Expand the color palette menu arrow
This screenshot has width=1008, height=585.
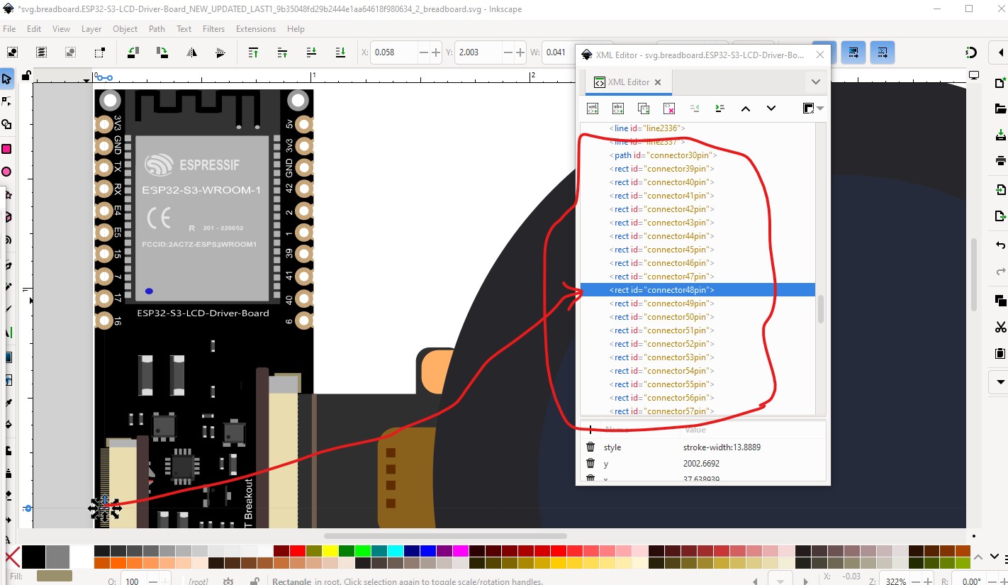coord(995,557)
